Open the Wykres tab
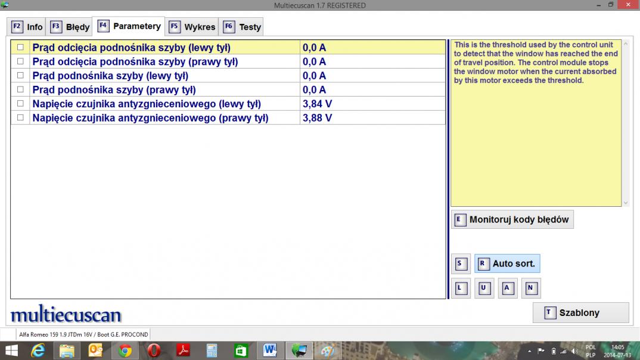 pos(192,27)
